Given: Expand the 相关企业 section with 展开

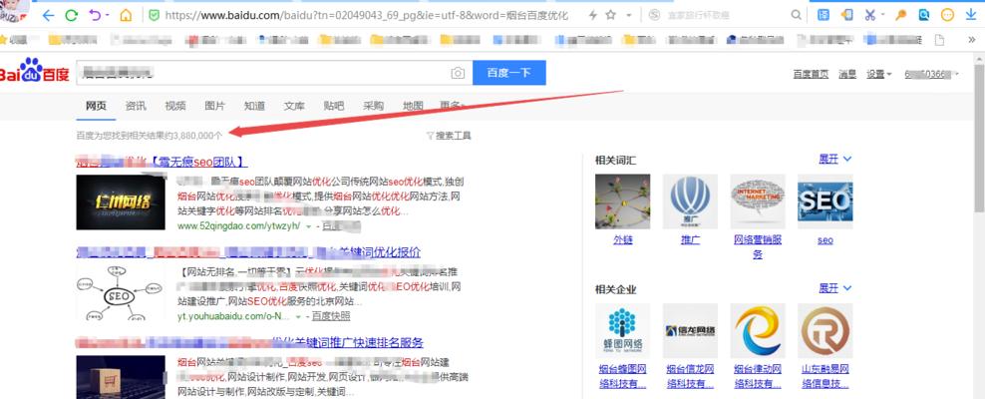Looking at the screenshot, I should 834,288.
